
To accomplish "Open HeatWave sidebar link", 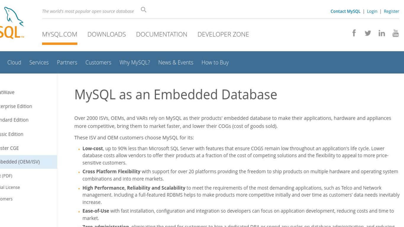I will [x=7, y=92].
